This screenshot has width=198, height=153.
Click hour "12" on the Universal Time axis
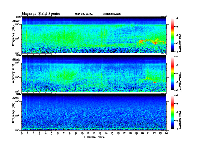click(x=94, y=133)
